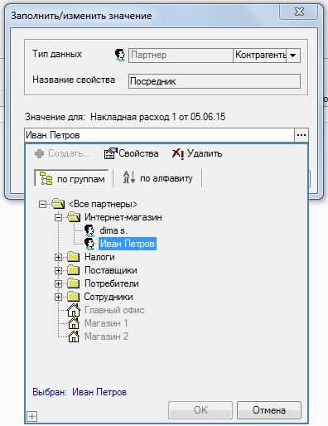
Task: Select Главный офис entry
Action: [x=114, y=310]
